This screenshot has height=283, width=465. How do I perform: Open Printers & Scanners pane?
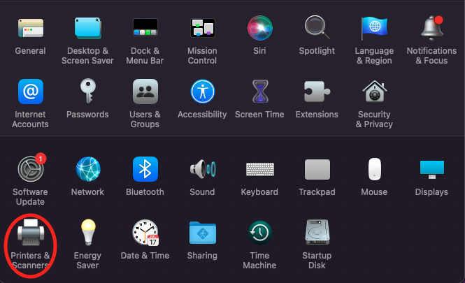coord(31,233)
